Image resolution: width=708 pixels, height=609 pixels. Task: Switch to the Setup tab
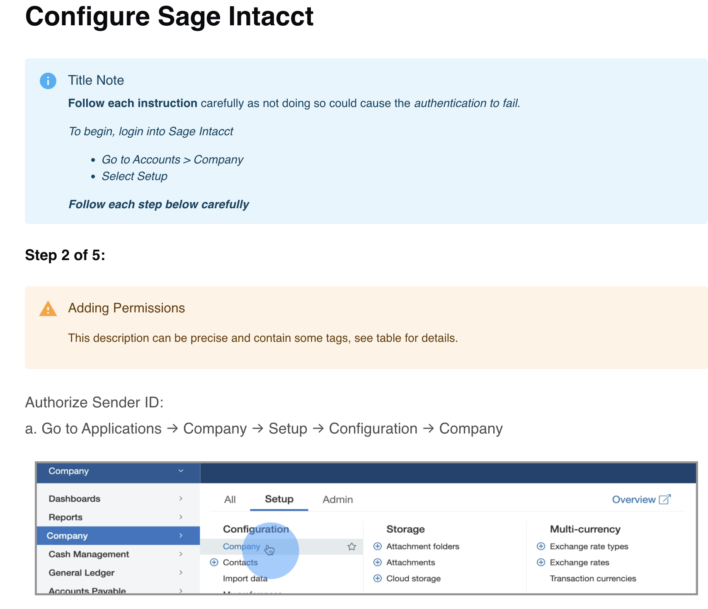coord(279,499)
